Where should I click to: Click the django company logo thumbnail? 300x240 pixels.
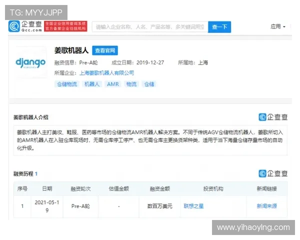coord(30,62)
